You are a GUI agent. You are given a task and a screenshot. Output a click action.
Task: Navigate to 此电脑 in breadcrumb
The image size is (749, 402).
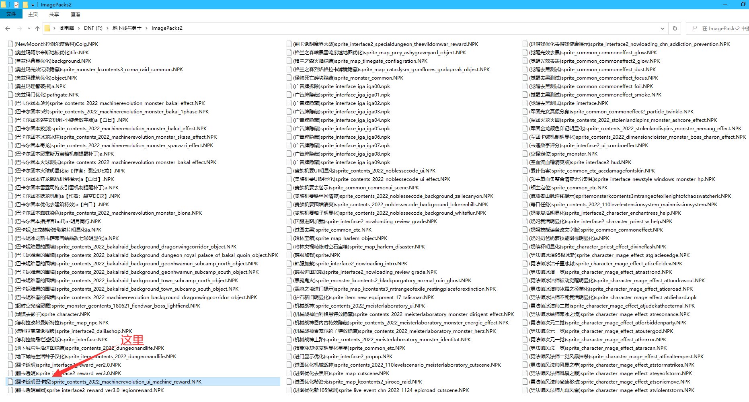pyautogui.click(x=67, y=28)
